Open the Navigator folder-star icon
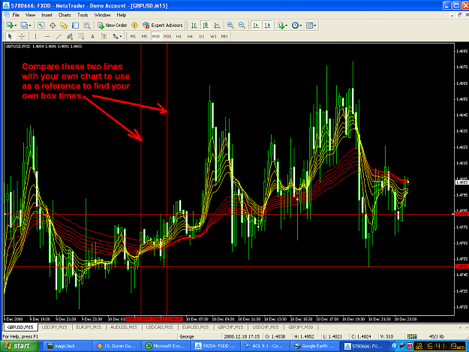Screen dimensions: 469x352 click(64, 26)
